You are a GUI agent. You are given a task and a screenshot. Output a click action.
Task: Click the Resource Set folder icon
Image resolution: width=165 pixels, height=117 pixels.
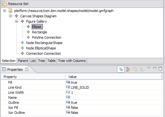click(4, 3)
